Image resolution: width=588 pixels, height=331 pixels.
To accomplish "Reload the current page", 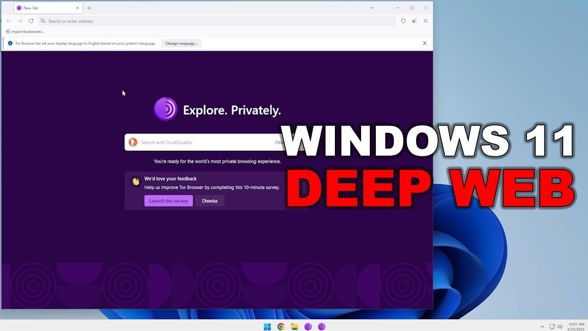I will point(31,21).
